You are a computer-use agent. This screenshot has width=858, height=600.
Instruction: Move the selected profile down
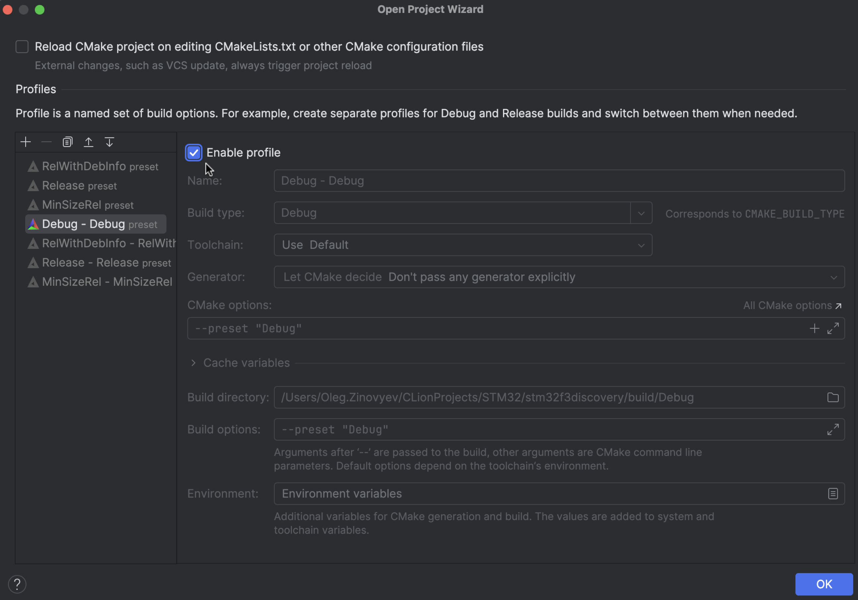[109, 142]
